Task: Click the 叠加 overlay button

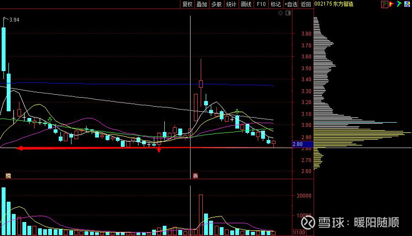Action: click(x=202, y=4)
